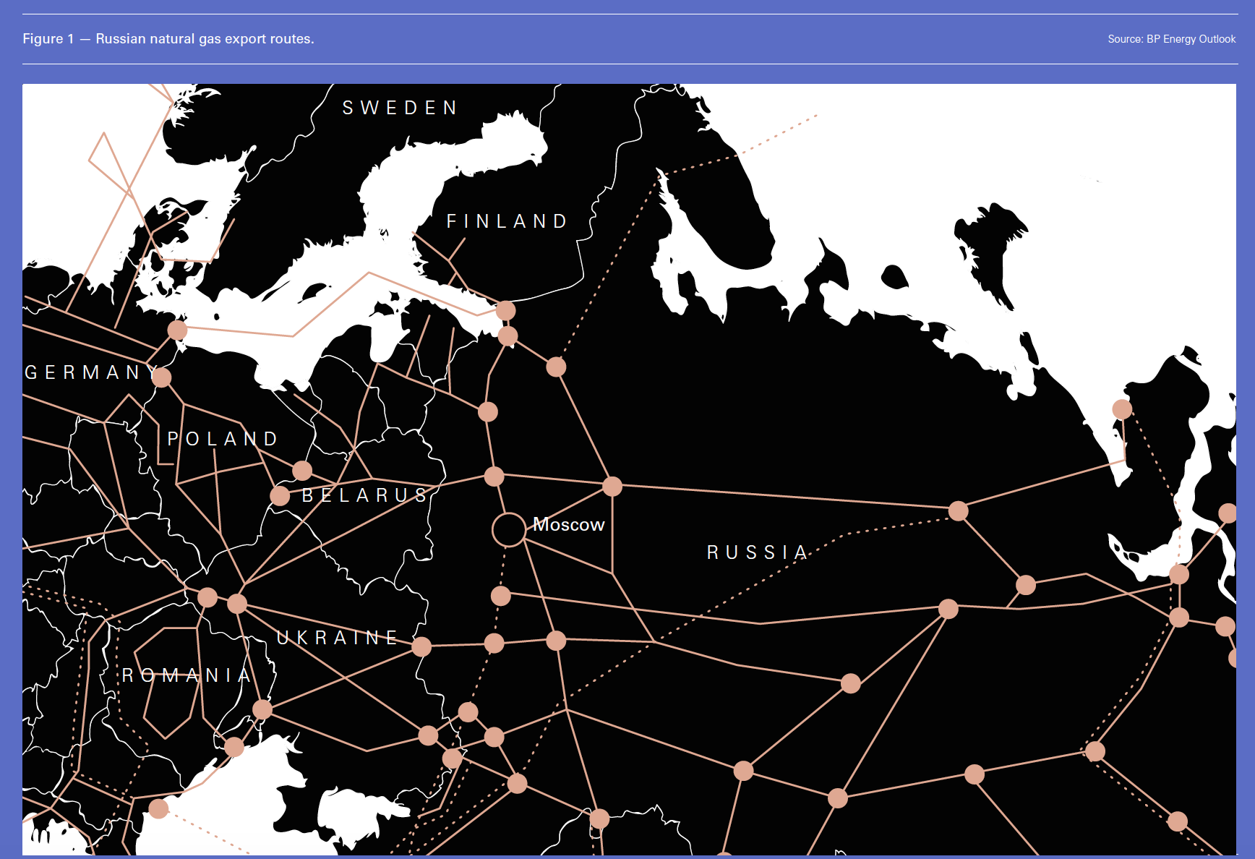Click the POLAND country label
The image size is (1255, 859).
(x=223, y=439)
